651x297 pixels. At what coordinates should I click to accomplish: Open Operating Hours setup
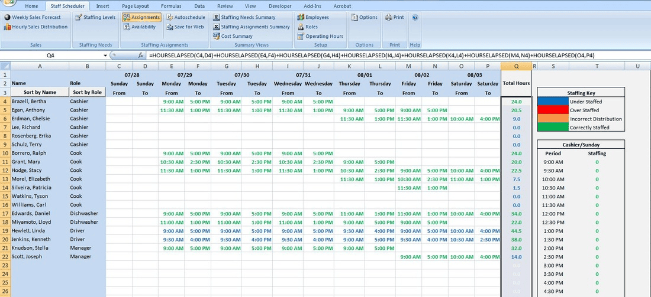[x=320, y=37]
